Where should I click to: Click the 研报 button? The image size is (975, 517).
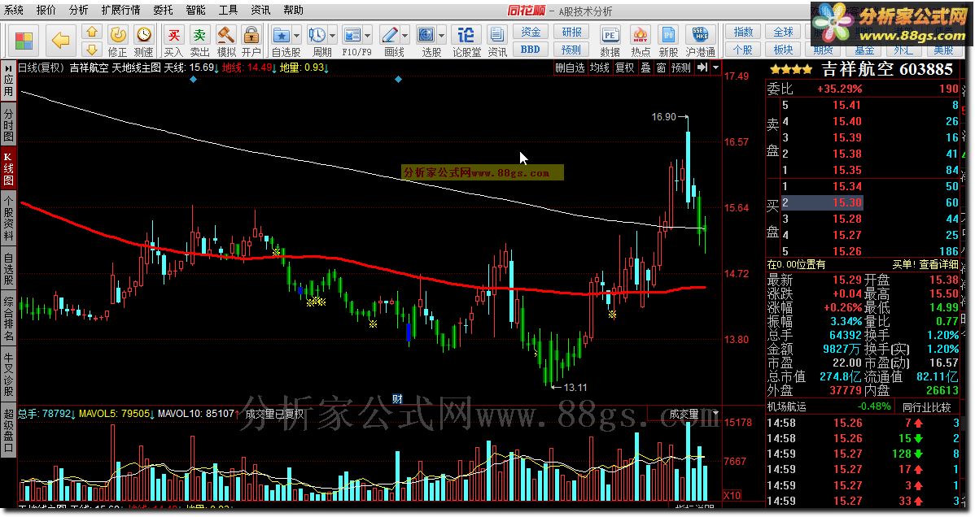coord(571,33)
